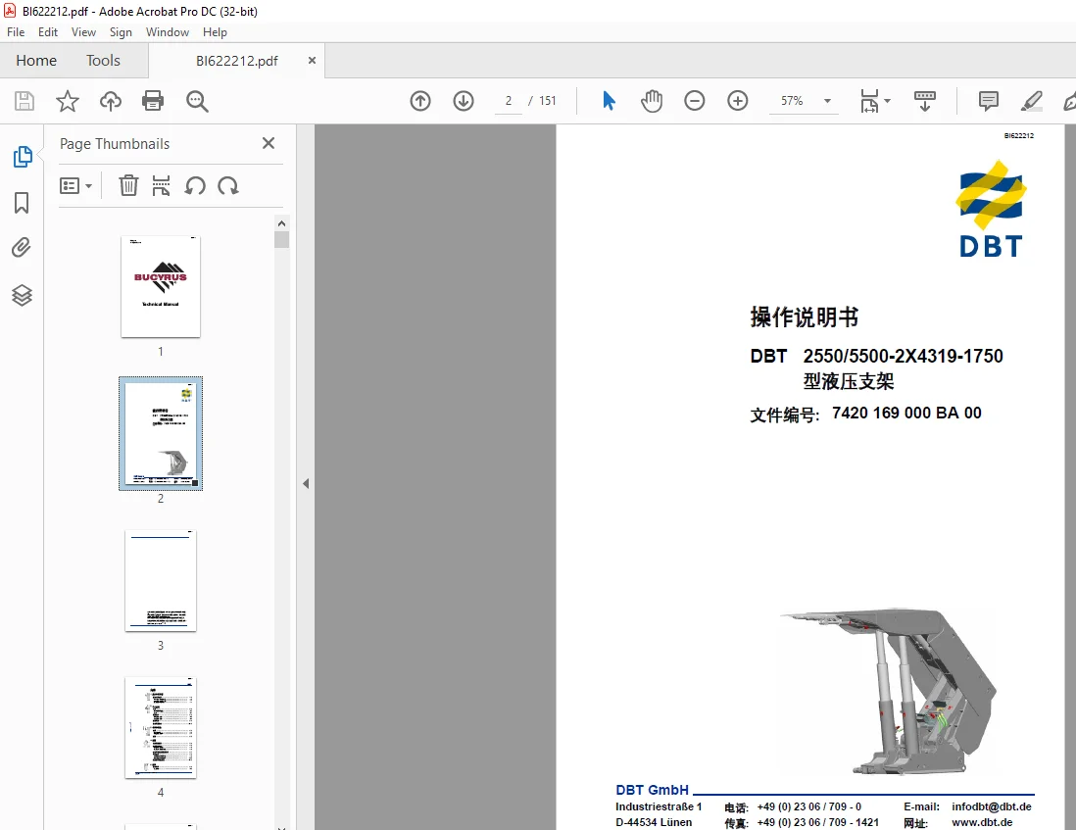Screen dimensions: 1076x830
Task: Click the upload to cloud icon
Action: click(110, 101)
